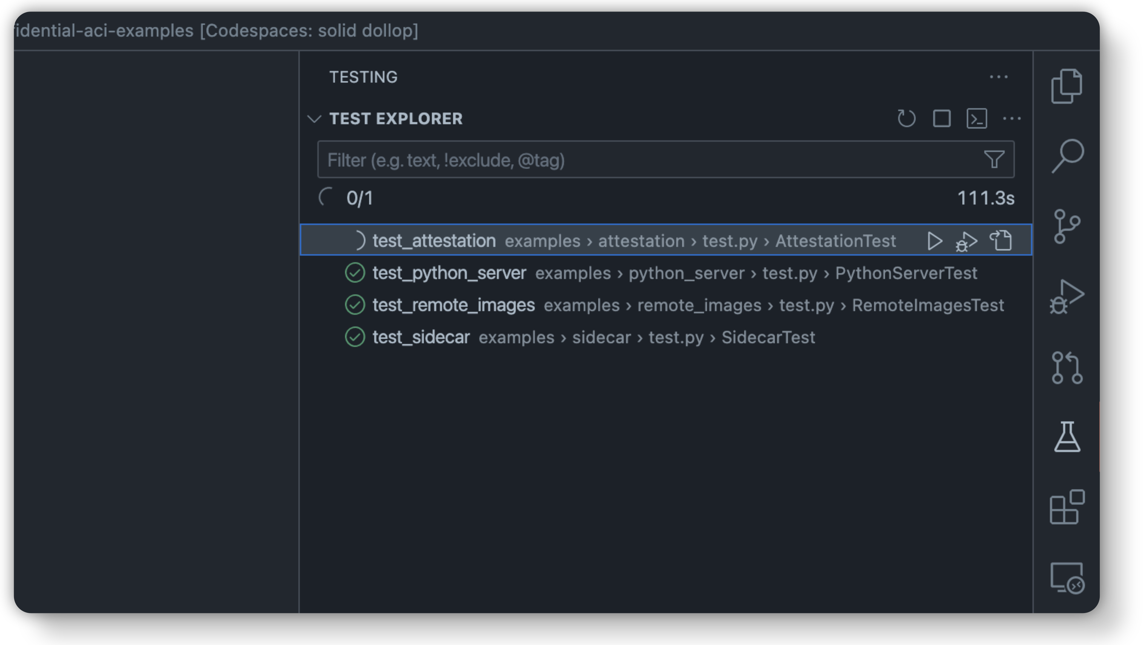
Task: Go to test_attestation source file
Action: coord(1001,240)
